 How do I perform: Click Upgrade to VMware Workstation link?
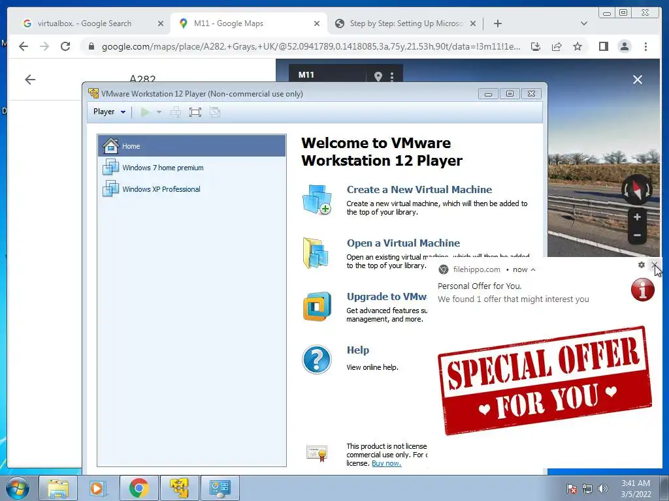[387, 297]
